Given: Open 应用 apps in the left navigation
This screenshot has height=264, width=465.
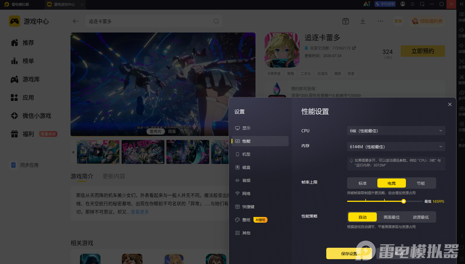Looking at the screenshot, I should [22, 98].
